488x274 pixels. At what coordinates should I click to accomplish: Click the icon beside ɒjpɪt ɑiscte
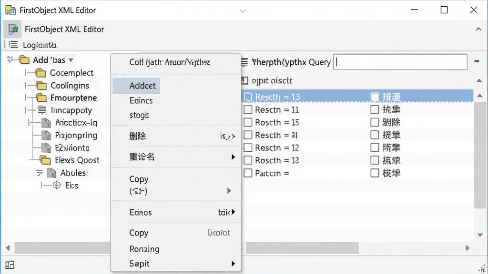pos(244,81)
